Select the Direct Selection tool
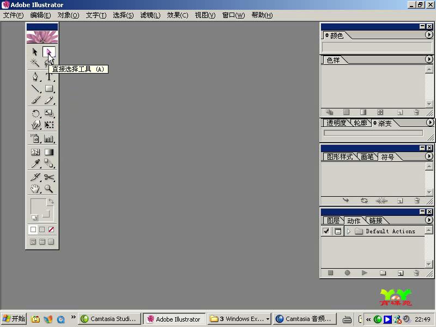Image resolution: width=436 pixels, height=327 pixels. [49, 52]
